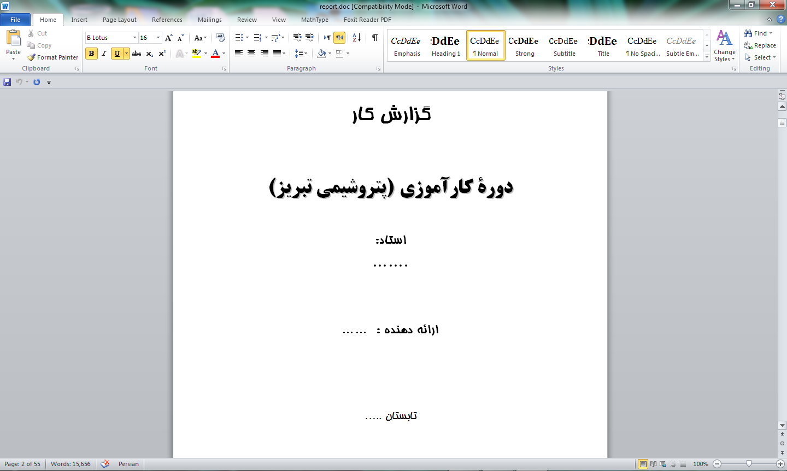787x471 pixels.
Task: Click the zoom slider handle
Action: (749, 464)
